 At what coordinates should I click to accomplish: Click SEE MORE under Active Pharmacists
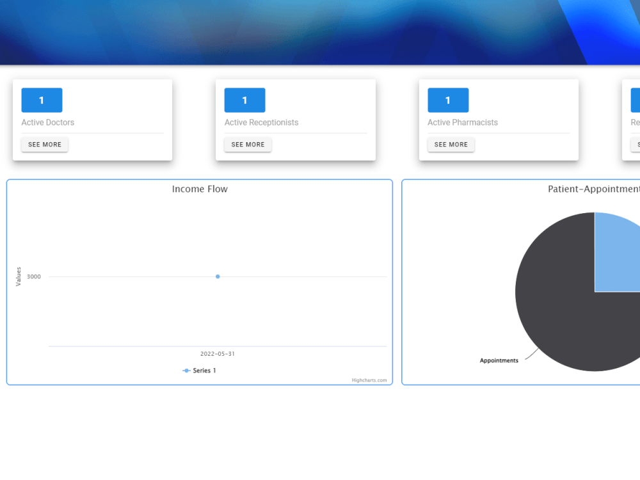point(451,145)
